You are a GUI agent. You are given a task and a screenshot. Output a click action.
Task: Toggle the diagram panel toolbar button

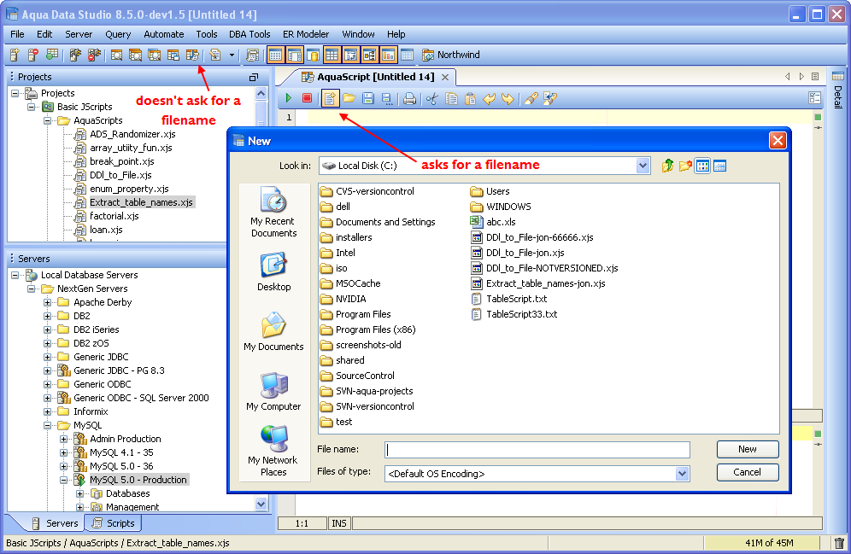coord(369,55)
